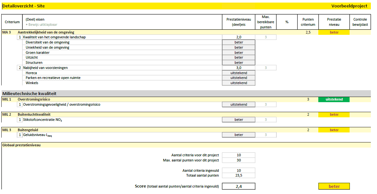
Task: Change the prestatieniveau for Stikstofconcentratie NO2
Action: point(238,120)
